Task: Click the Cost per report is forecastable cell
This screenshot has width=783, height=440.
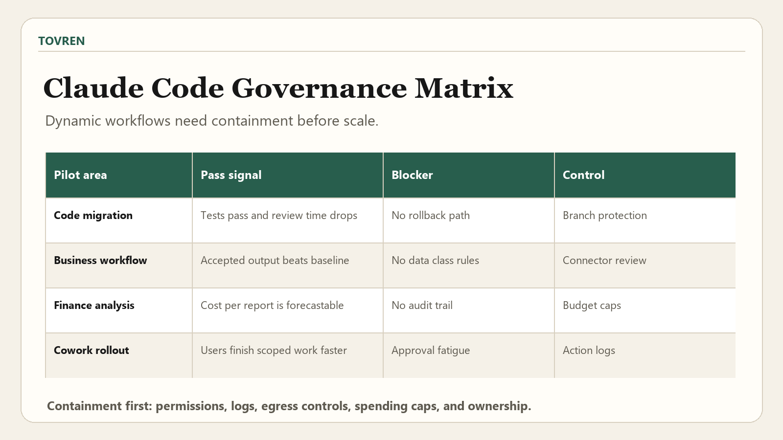Action: click(288, 310)
